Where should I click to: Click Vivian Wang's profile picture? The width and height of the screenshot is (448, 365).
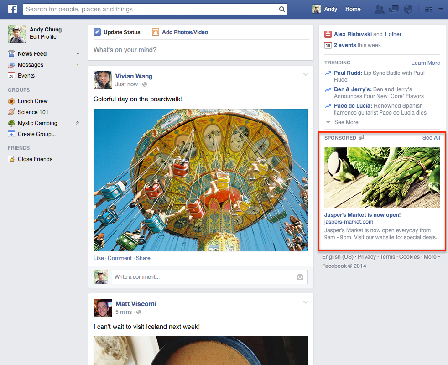[103, 80]
